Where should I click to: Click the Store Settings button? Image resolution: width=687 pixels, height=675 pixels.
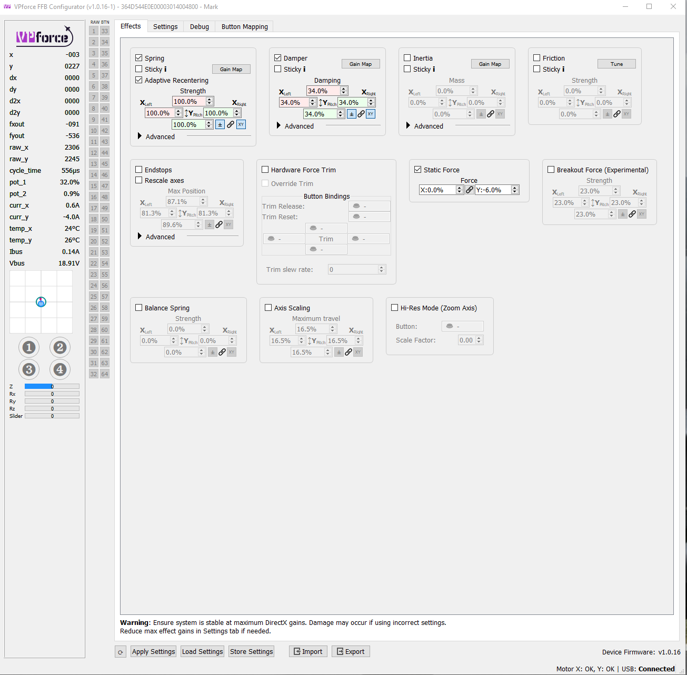252,652
